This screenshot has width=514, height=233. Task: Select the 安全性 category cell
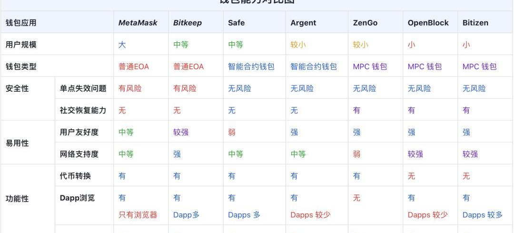17,88
